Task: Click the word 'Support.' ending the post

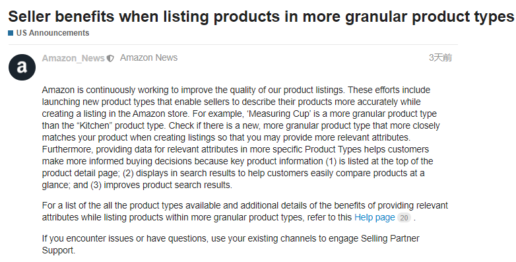Action: tap(59, 250)
